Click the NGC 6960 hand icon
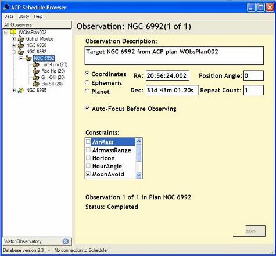The image size is (276, 256). click(x=21, y=45)
